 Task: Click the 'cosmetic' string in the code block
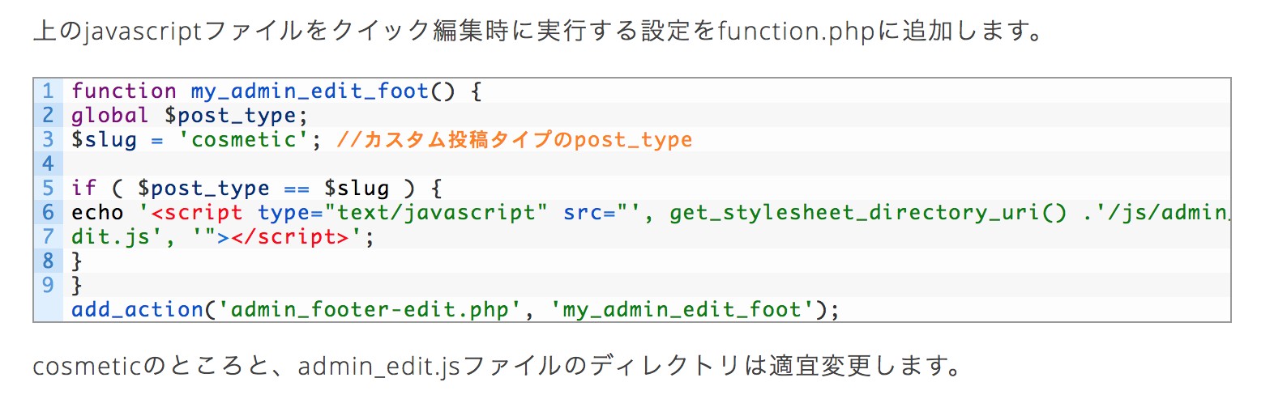point(243,139)
